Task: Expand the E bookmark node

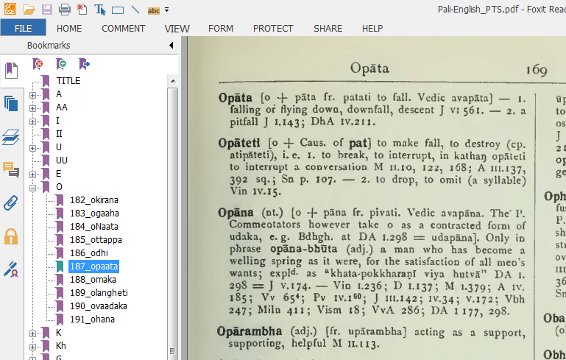Action: 33,174
